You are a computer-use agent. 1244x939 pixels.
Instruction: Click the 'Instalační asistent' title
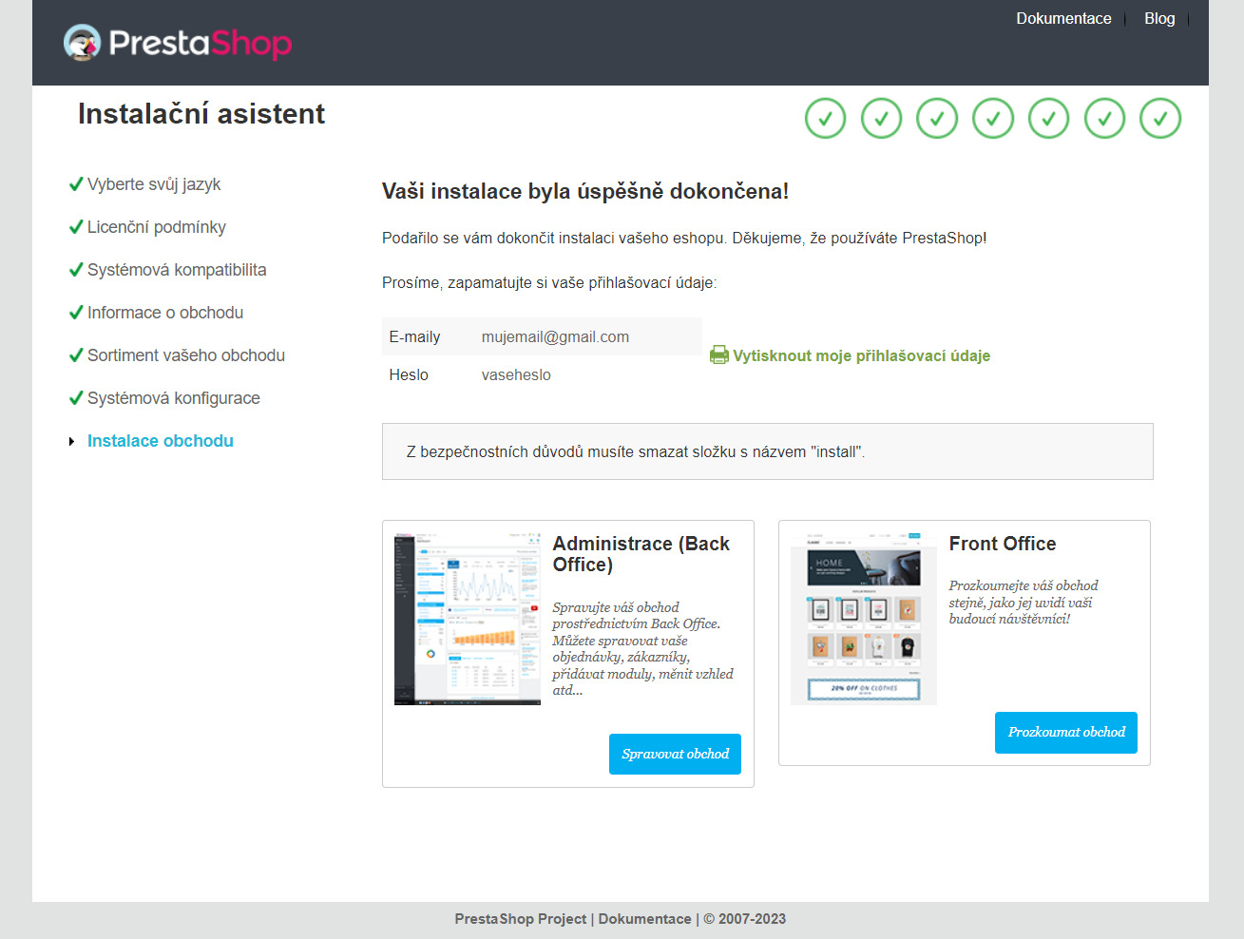(x=201, y=114)
